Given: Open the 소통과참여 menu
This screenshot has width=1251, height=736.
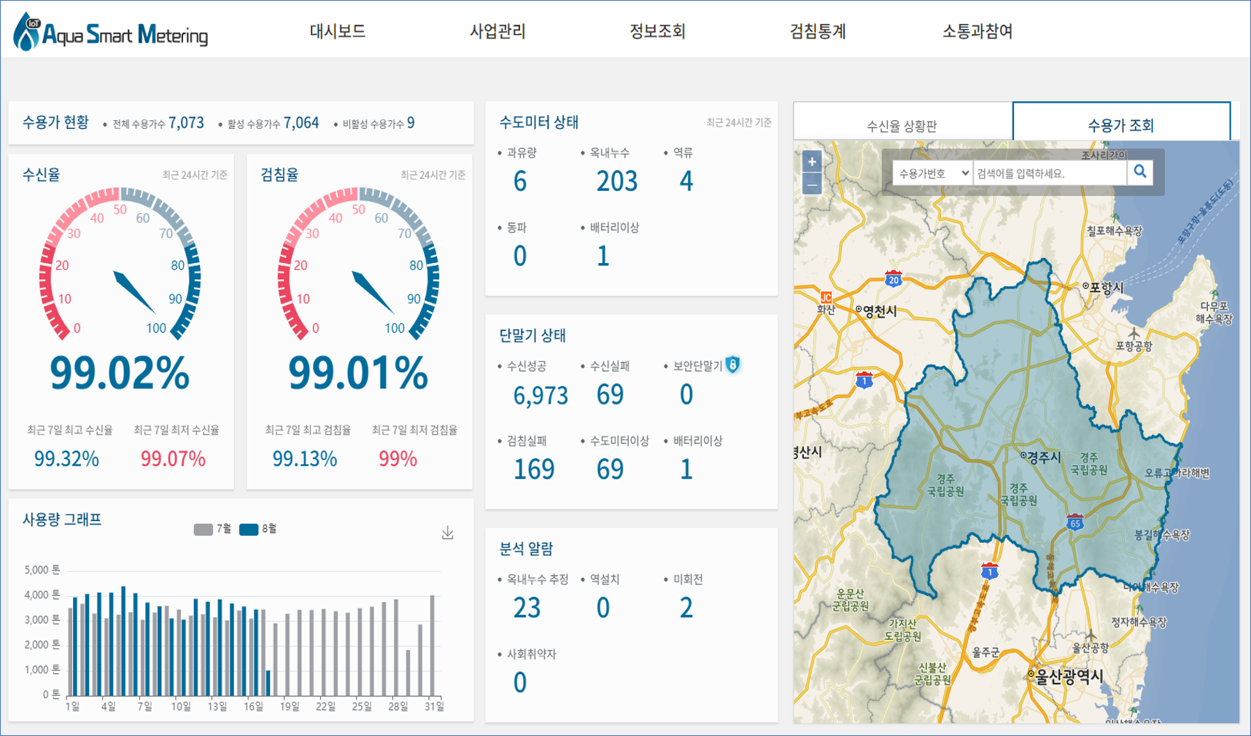Looking at the screenshot, I should 977,31.
